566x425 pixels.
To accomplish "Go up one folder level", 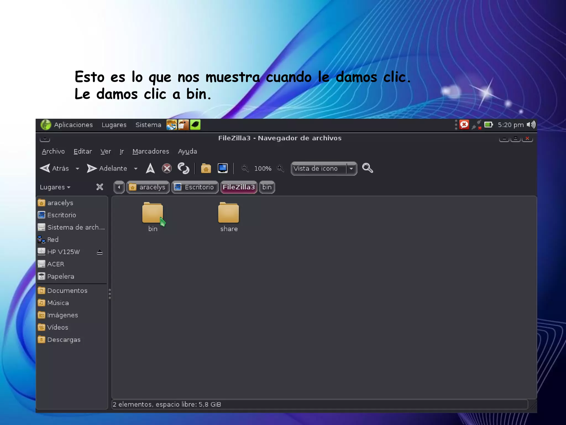I will click(x=150, y=168).
